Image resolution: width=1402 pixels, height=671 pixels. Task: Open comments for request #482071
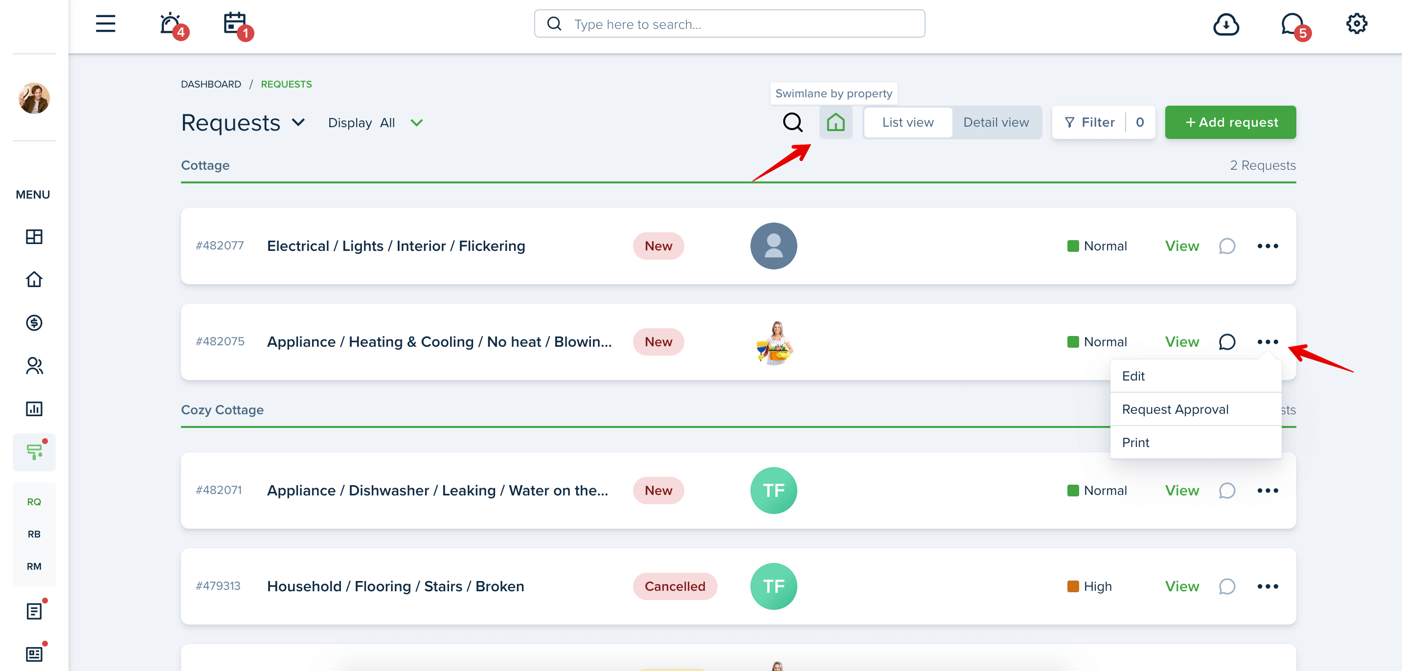click(1227, 491)
